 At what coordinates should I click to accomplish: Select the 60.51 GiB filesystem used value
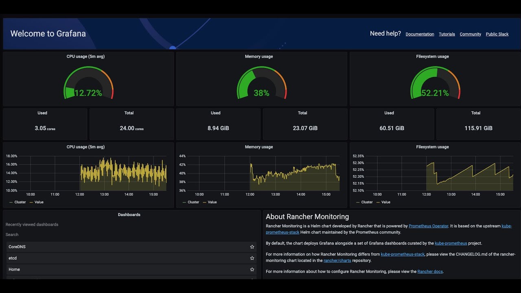(x=392, y=128)
